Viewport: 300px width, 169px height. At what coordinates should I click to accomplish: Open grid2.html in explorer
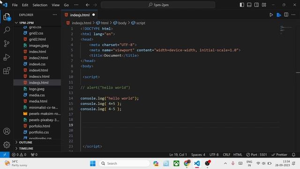(x=37, y=39)
